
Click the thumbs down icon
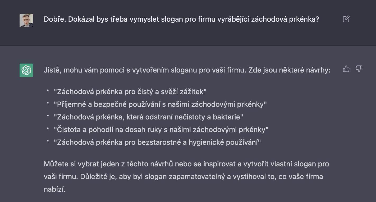pos(359,69)
